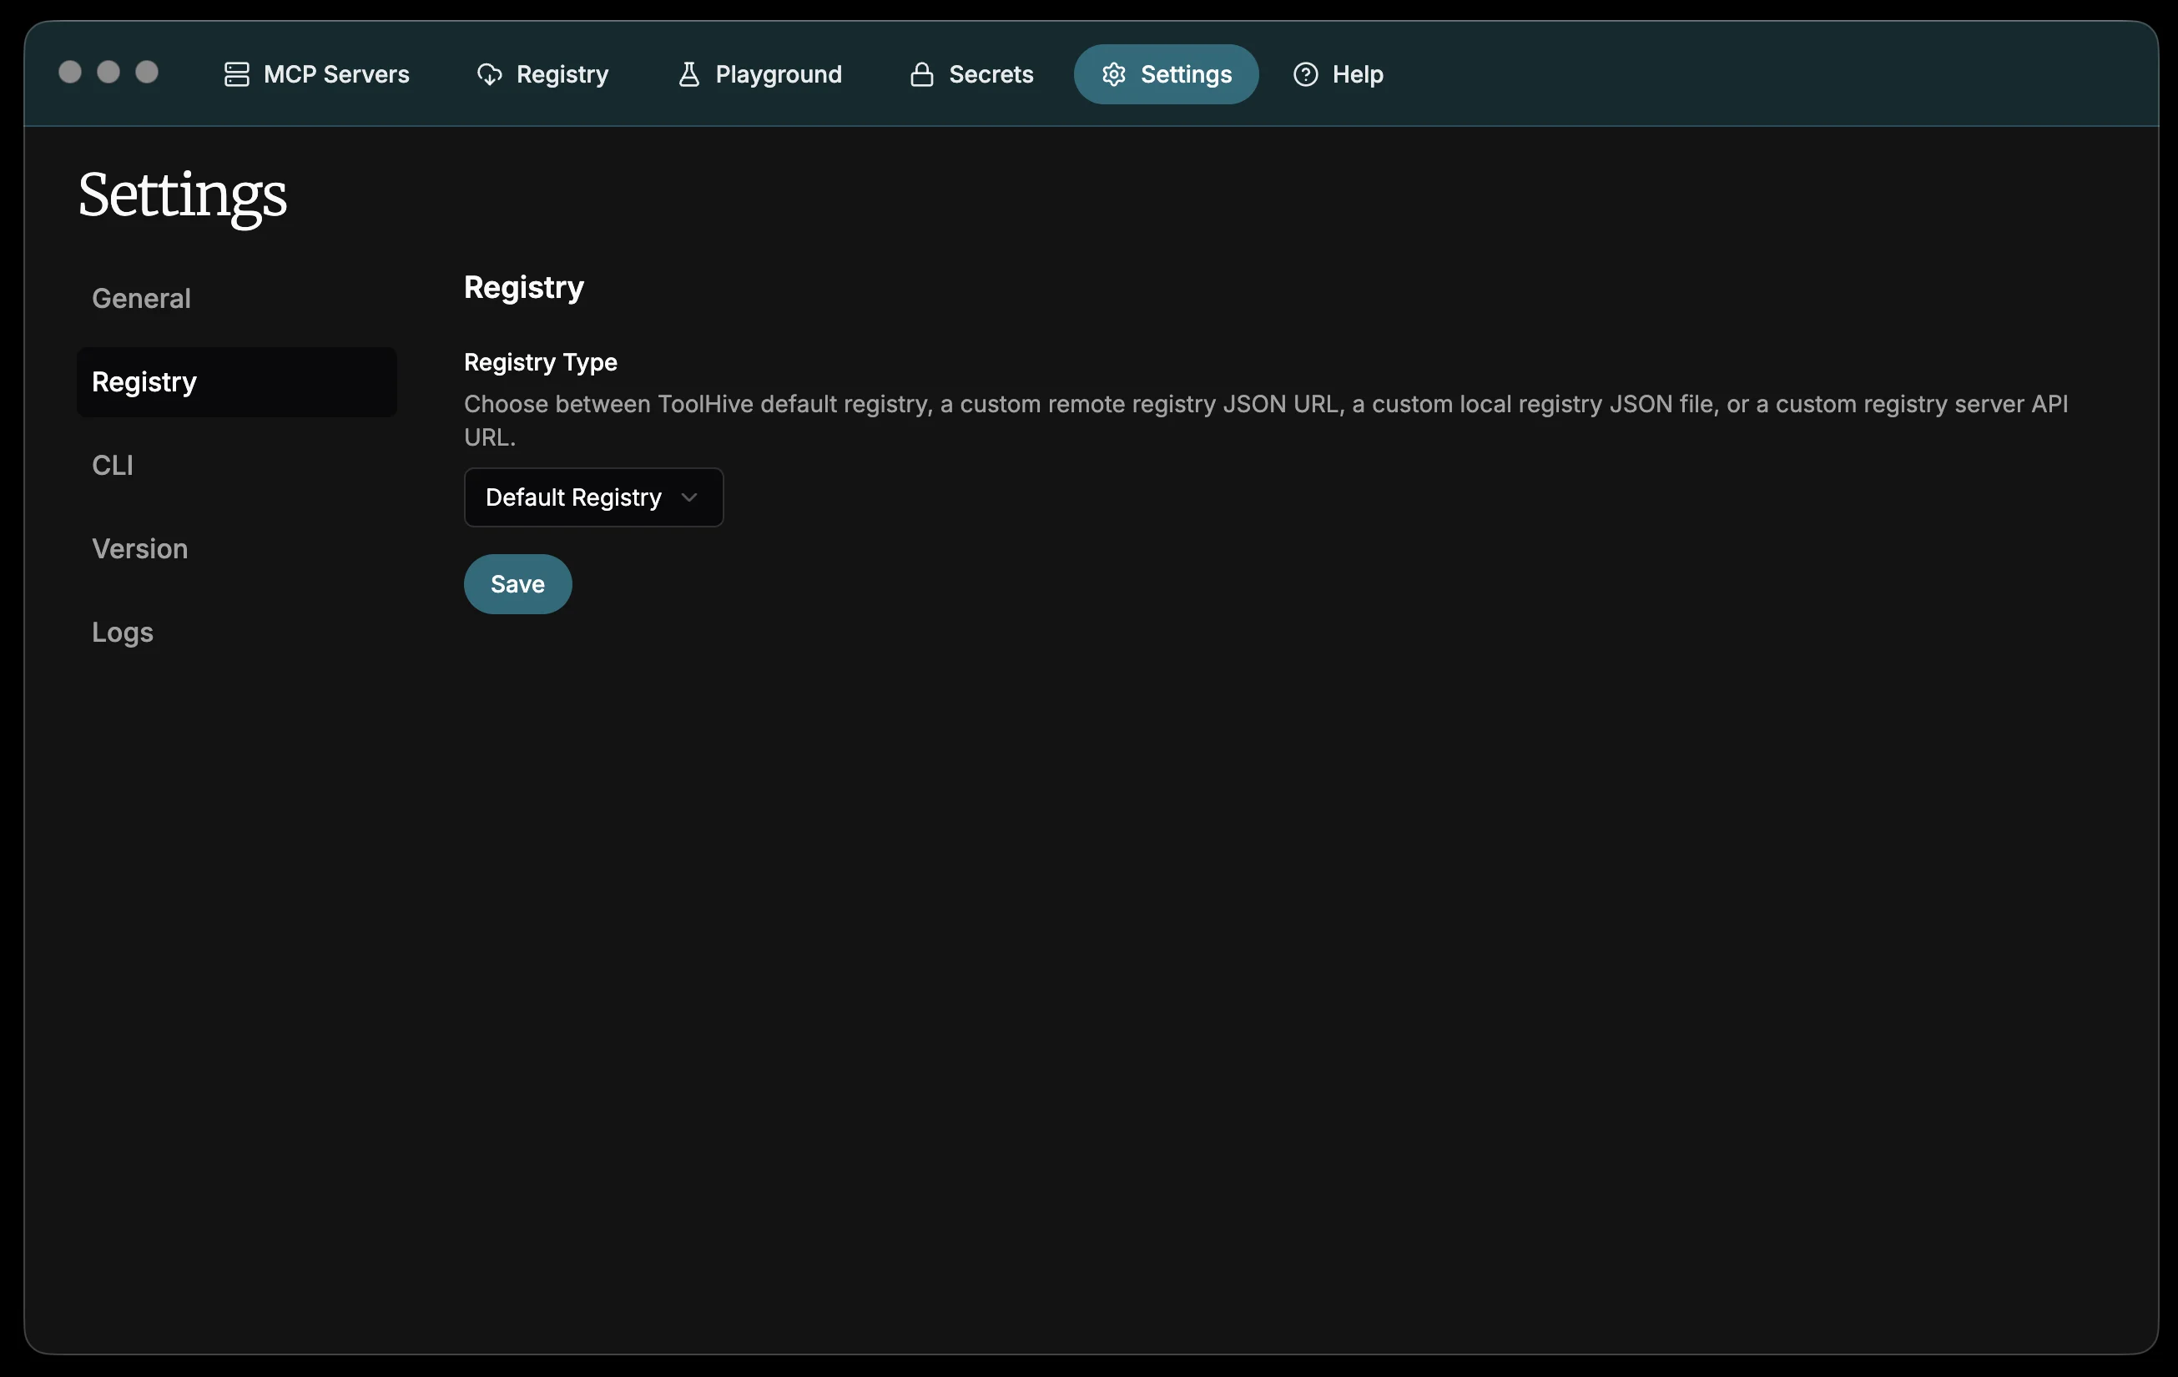The image size is (2178, 1377).
Task: Click the Playground flask icon
Action: (x=689, y=74)
